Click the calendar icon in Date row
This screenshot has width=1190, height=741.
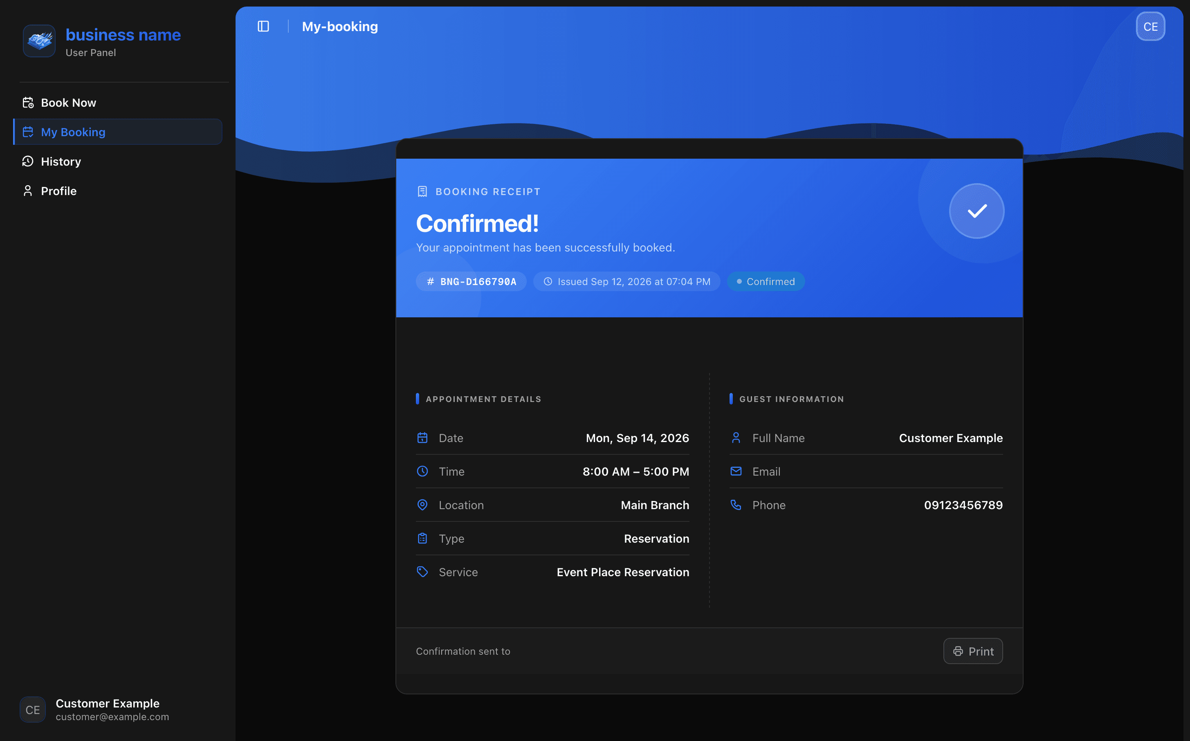click(422, 438)
